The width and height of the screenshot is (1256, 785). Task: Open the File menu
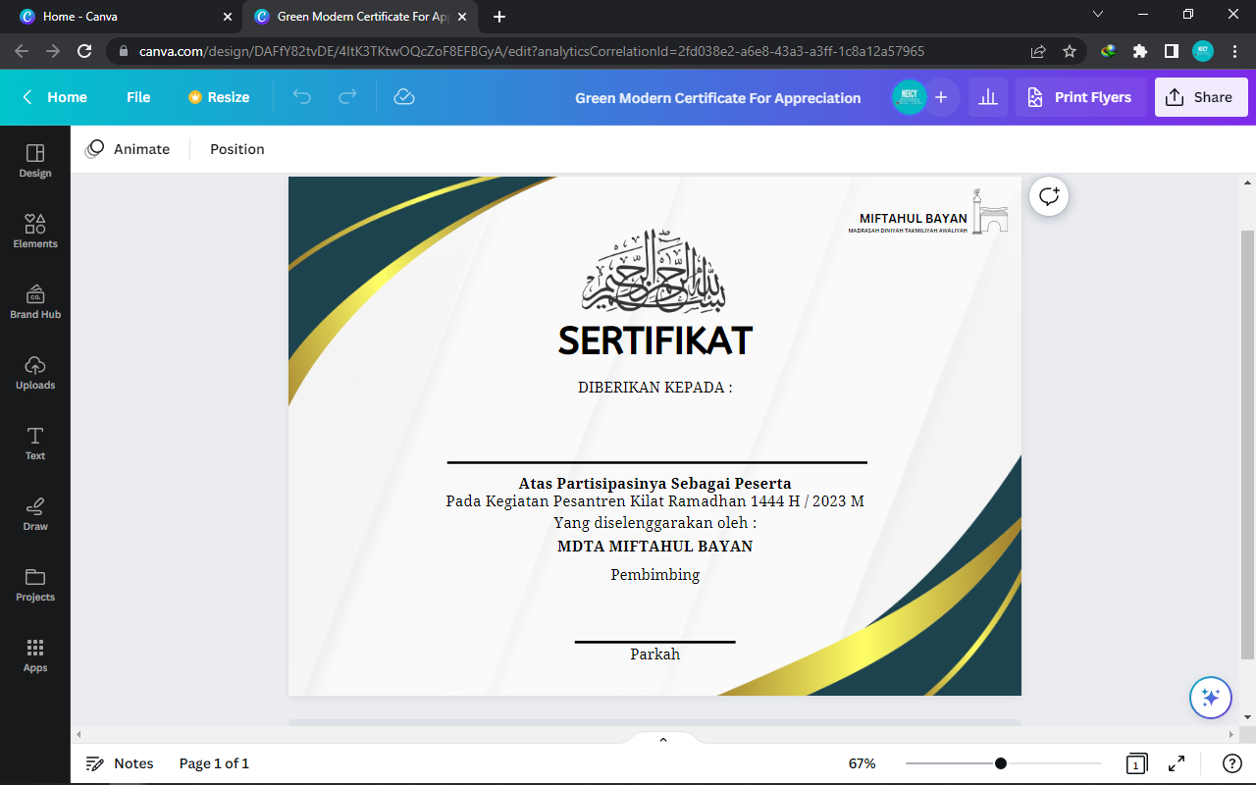[138, 97]
